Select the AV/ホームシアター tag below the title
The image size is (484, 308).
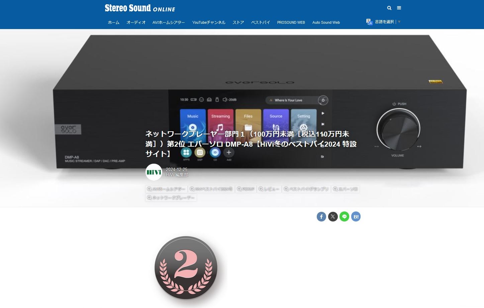click(166, 189)
